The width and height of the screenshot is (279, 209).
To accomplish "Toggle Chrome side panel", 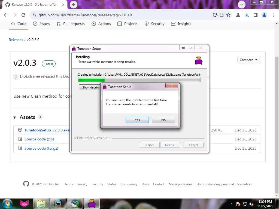I will pos(256,15).
